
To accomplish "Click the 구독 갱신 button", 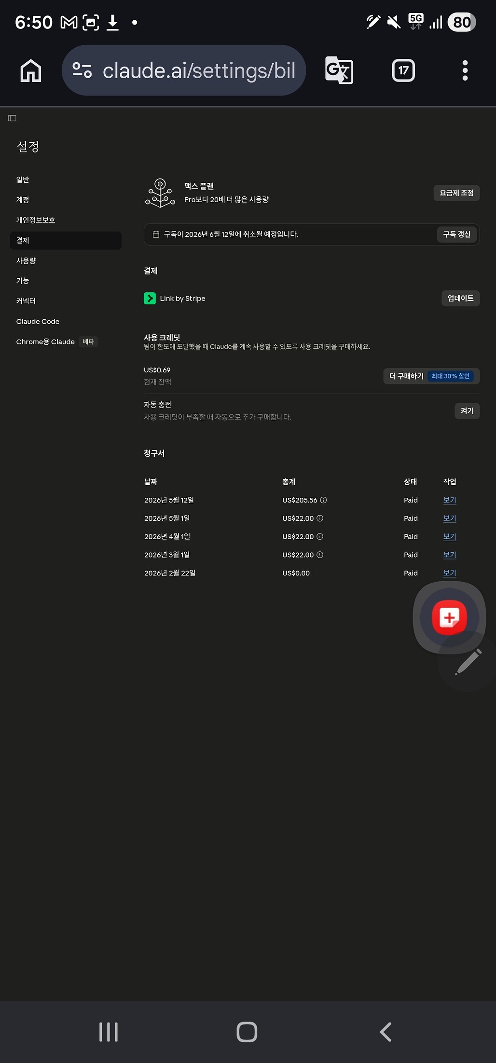I will [456, 234].
